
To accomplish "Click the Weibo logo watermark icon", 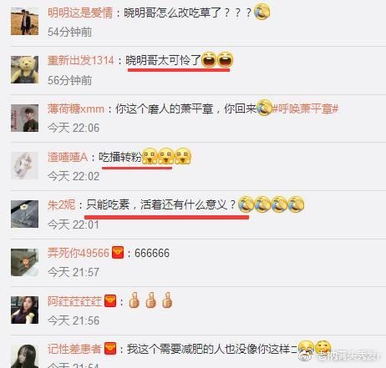I will click(x=305, y=355).
